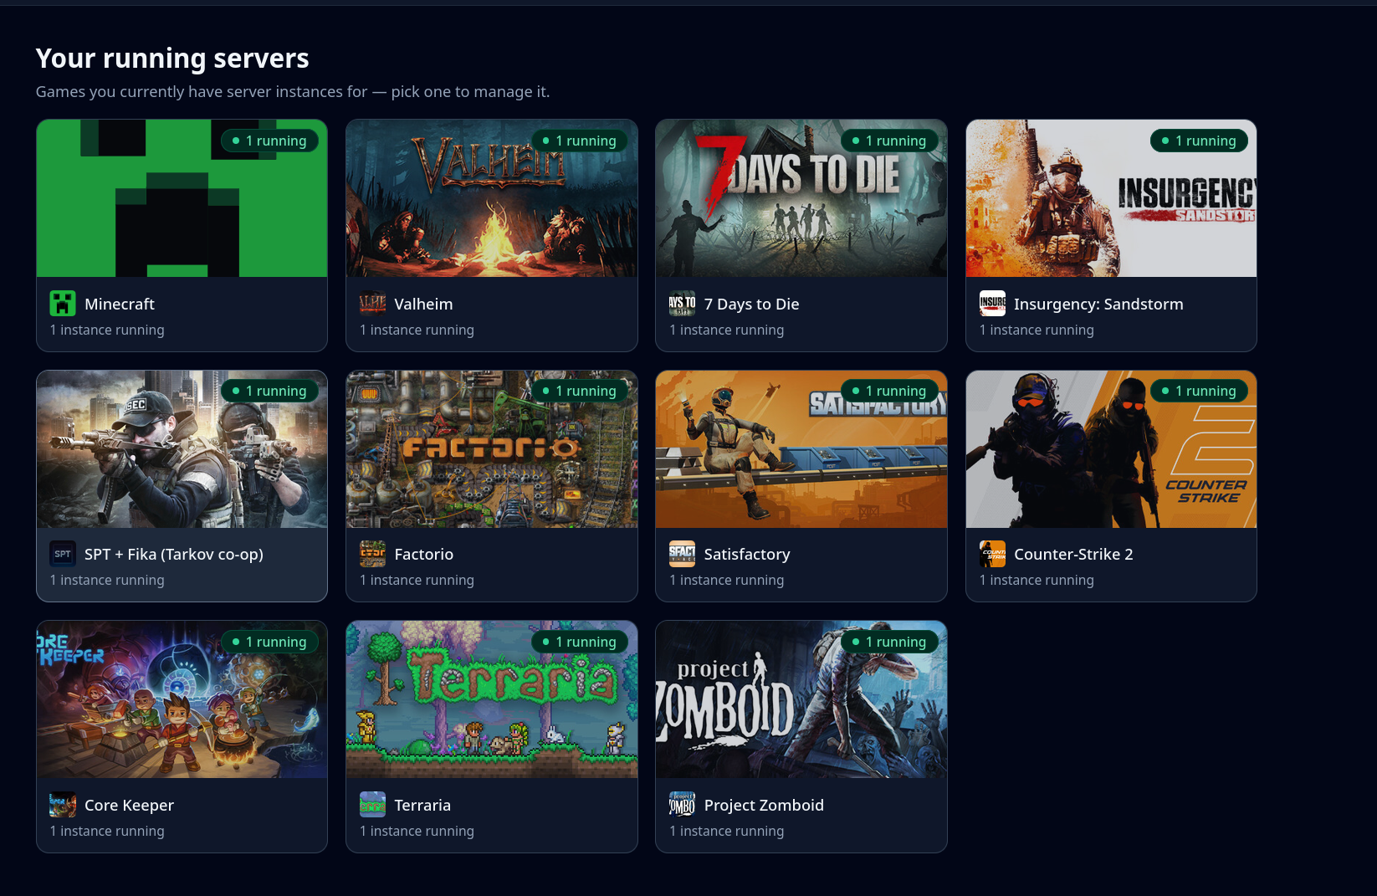
Task: Open the Core Keeper cover image
Action: click(x=182, y=699)
